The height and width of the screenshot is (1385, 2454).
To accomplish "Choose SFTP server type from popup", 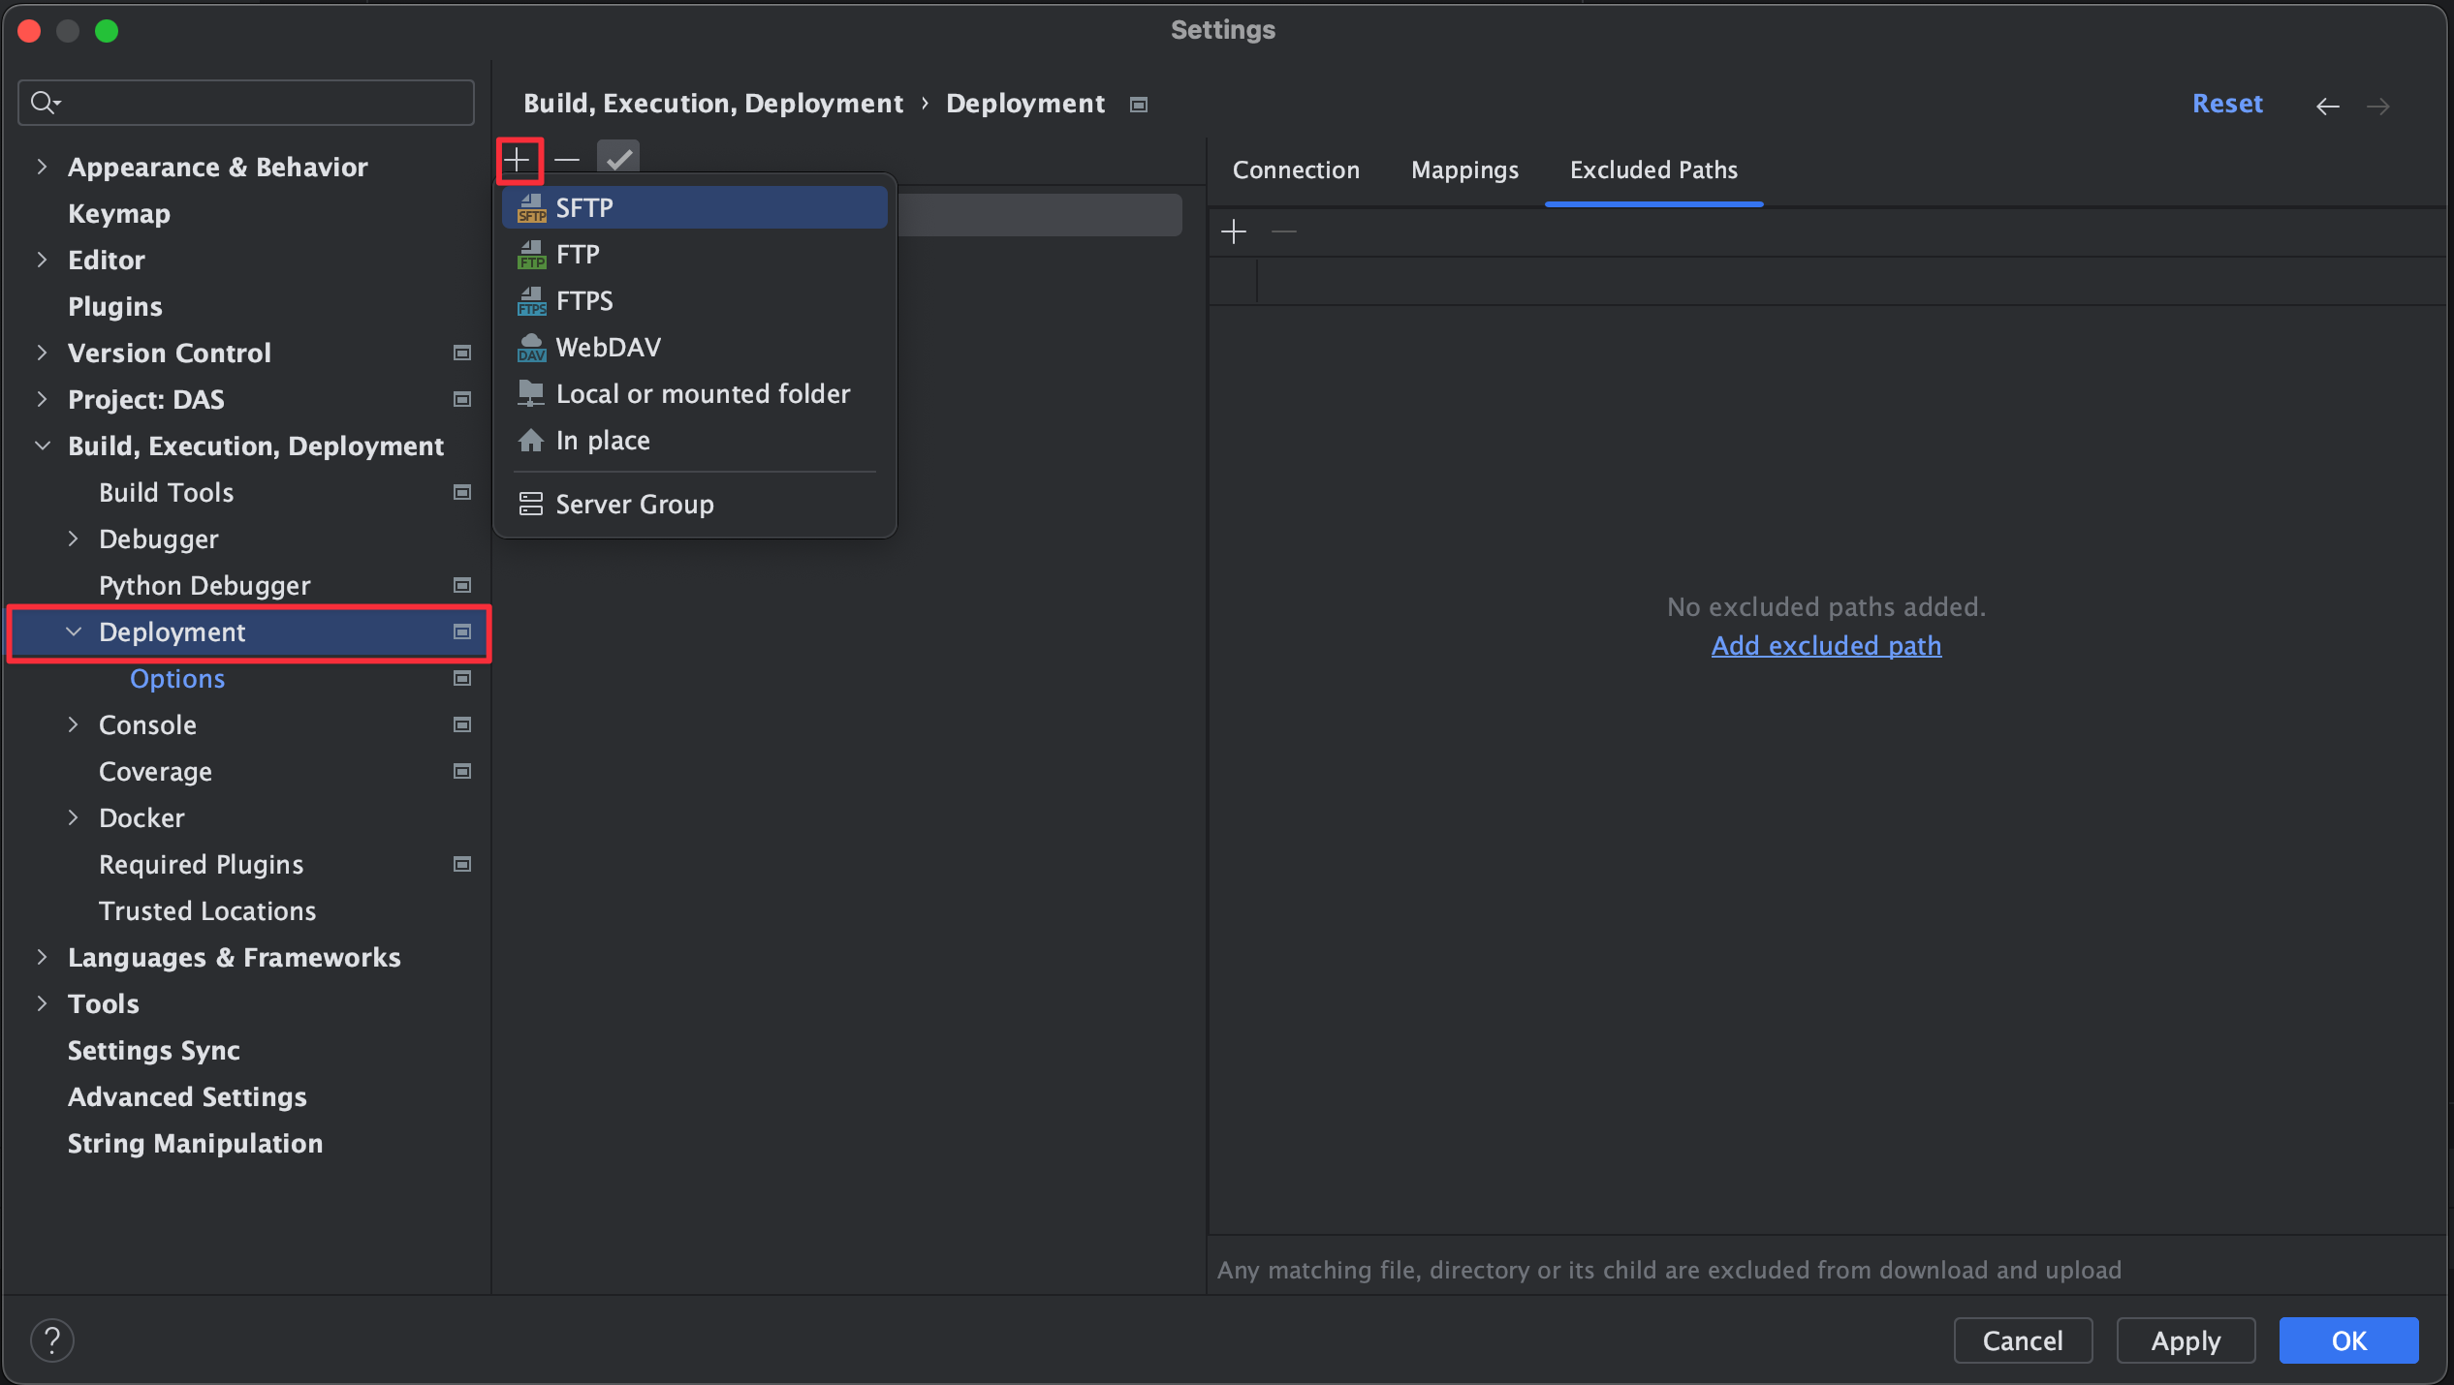I will pos(693,207).
